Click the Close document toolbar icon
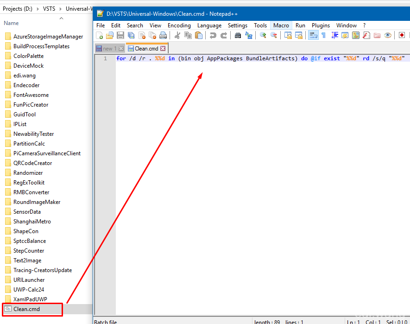The height and width of the screenshot is (324, 410). tap(142, 35)
